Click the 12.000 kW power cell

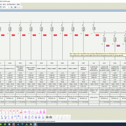[x=94, y=75]
